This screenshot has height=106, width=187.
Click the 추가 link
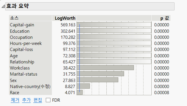point(26,100)
